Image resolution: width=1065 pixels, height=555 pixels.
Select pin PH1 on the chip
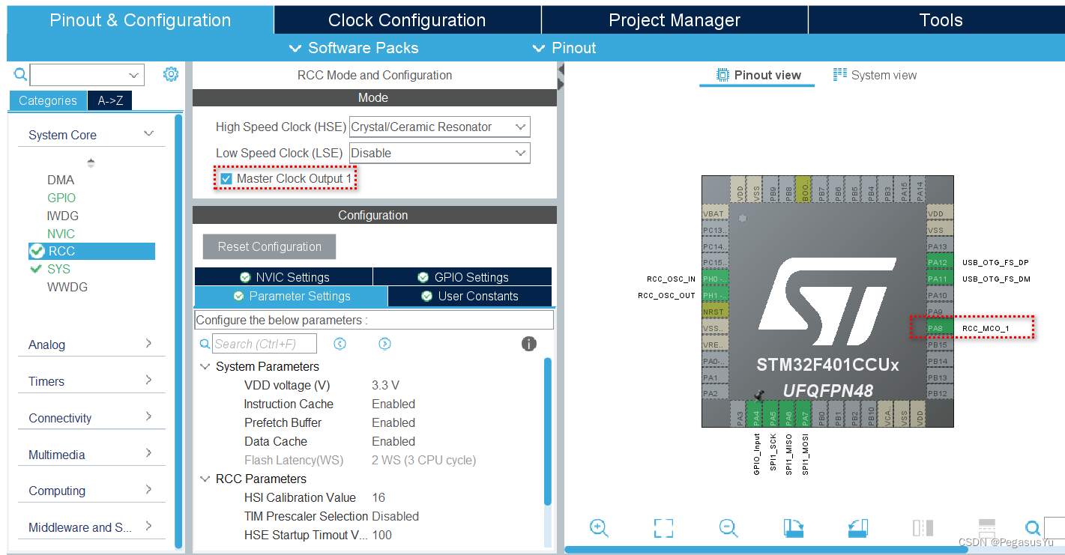tap(715, 295)
